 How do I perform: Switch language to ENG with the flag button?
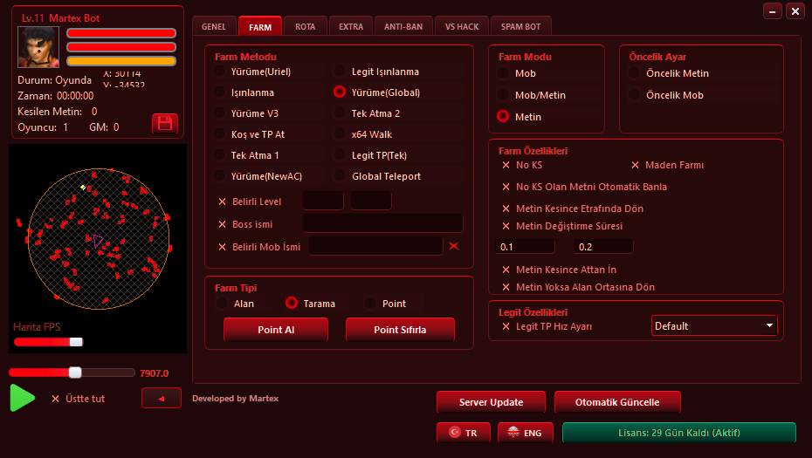tap(525, 433)
